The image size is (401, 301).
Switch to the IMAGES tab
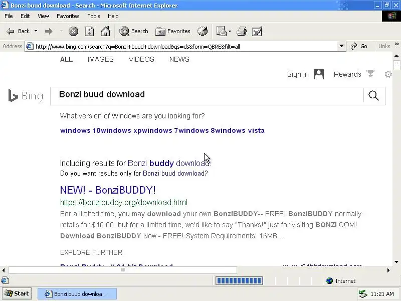101,59
